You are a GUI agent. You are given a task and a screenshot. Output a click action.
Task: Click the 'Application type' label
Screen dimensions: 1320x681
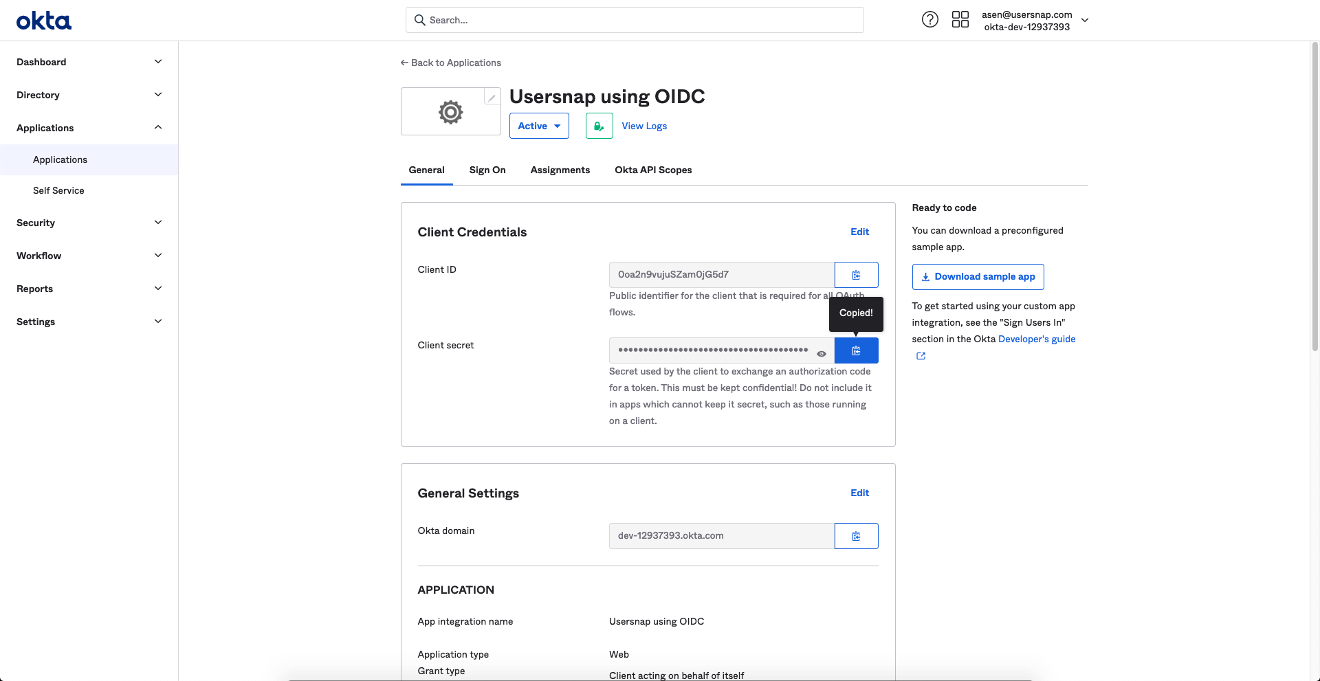click(453, 654)
